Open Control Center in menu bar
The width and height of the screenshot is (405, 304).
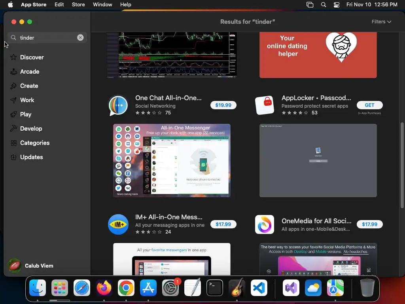[x=337, y=5]
